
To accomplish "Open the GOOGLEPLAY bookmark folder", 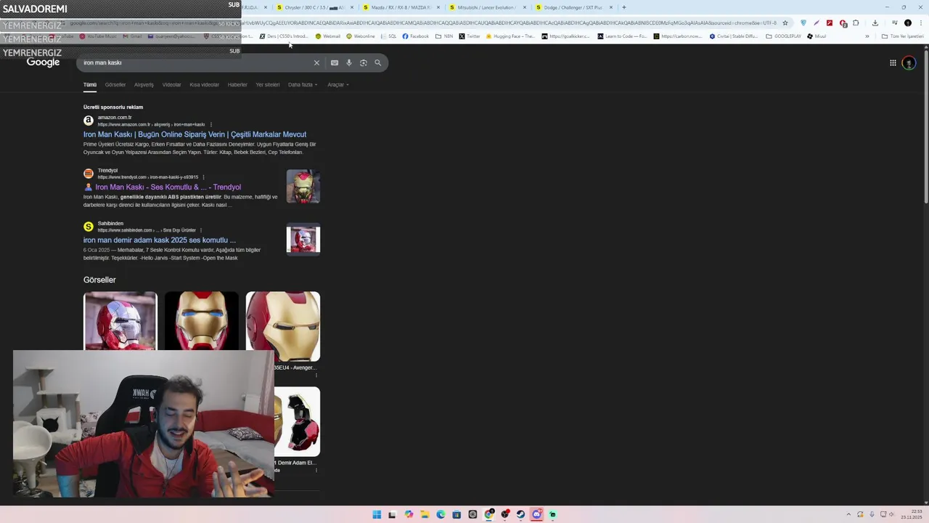I will click(x=783, y=36).
